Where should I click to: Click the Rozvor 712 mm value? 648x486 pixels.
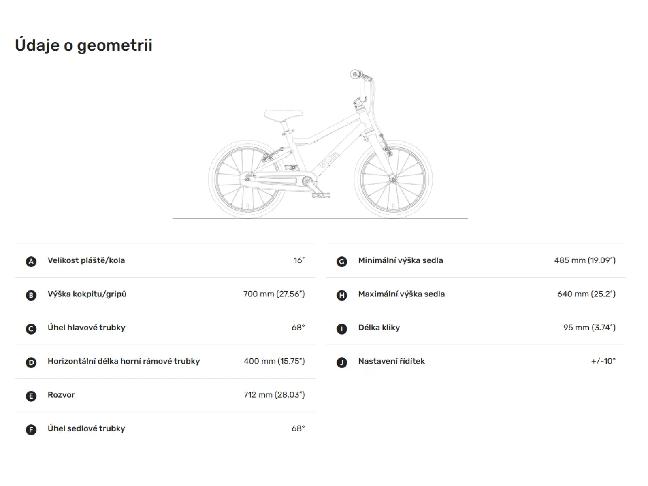coord(274,395)
